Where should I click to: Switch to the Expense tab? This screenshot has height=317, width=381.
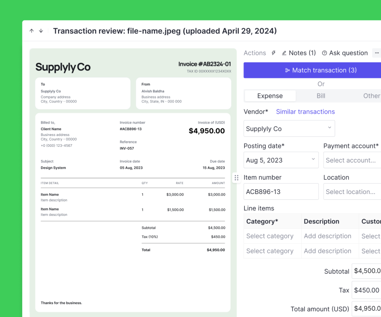[270, 96]
